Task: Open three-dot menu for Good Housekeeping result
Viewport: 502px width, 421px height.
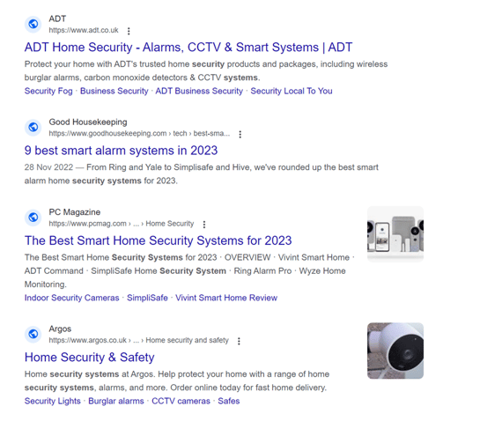Action: point(240,134)
